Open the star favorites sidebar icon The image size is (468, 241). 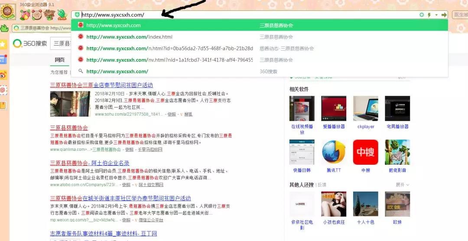tap(3, 44)
